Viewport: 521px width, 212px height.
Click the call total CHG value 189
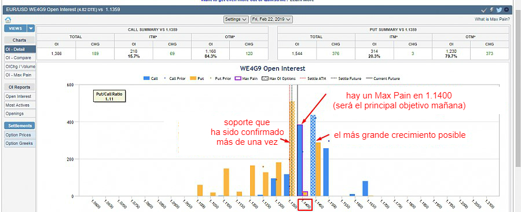pyautogui.click(x=95, y=53)
